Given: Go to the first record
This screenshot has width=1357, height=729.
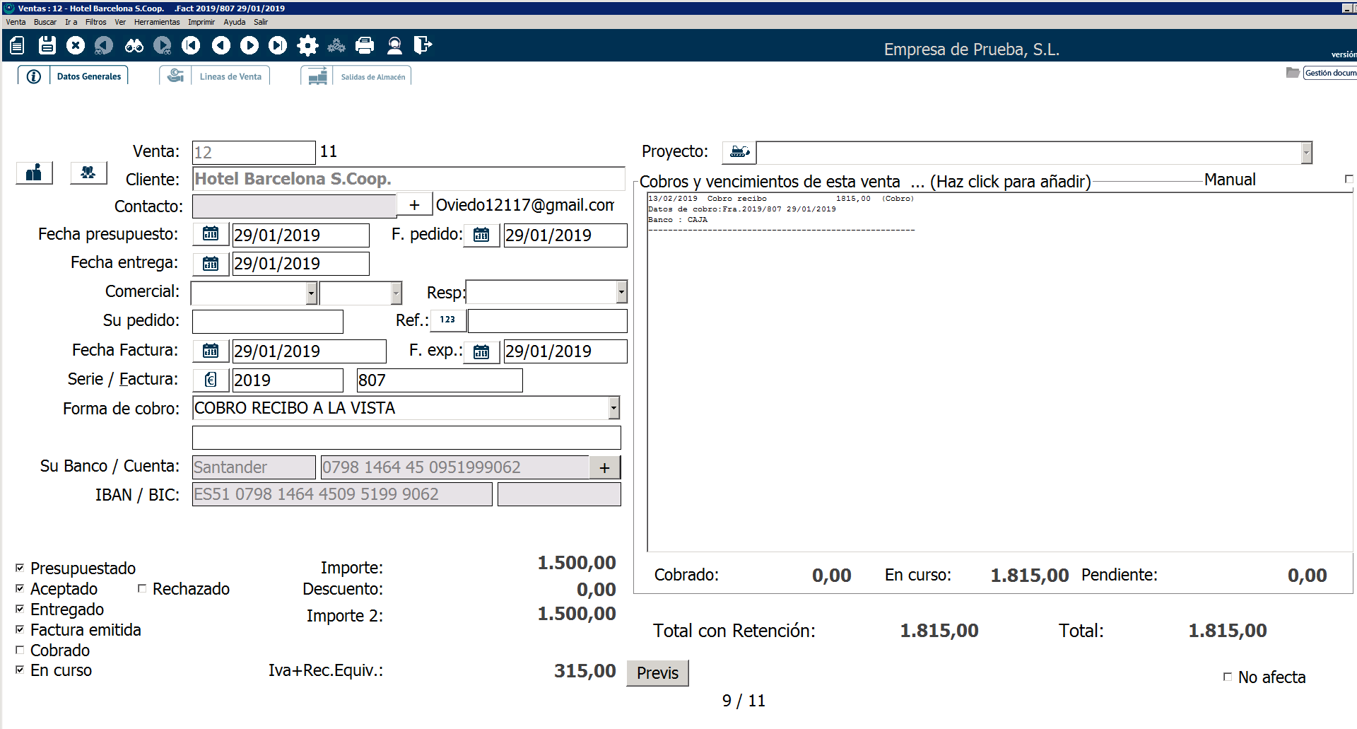Looking at the screenshot, I should (191, 45).
